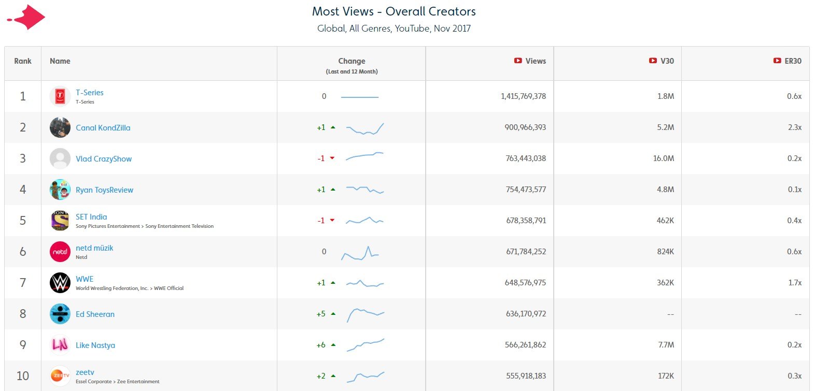Viewport: 814px width, 391px height.
Task: Click the Canal KondZilla avatar thumbnail
Action: click(x=60, y=127)
